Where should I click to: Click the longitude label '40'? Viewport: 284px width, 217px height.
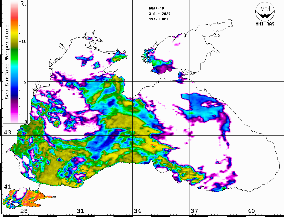[x=251, y=211]
